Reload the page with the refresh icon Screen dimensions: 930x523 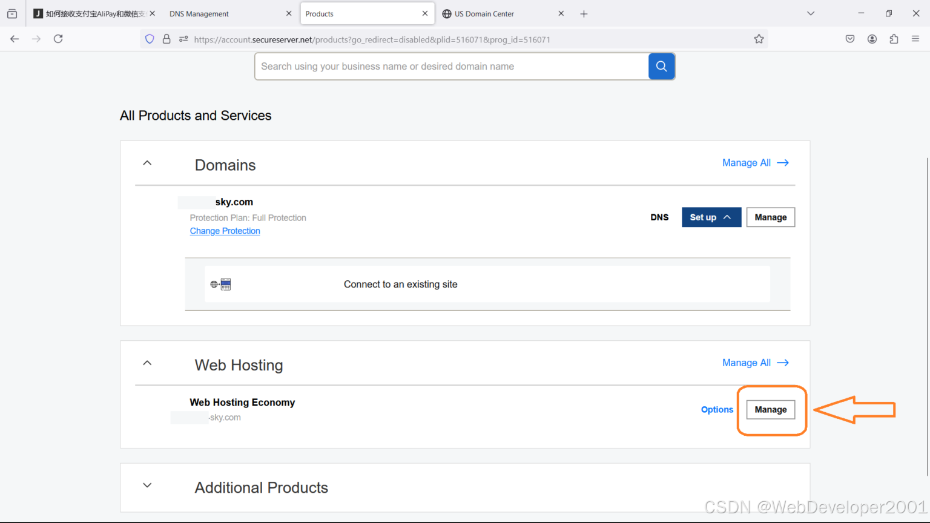(x=58, y=39)
